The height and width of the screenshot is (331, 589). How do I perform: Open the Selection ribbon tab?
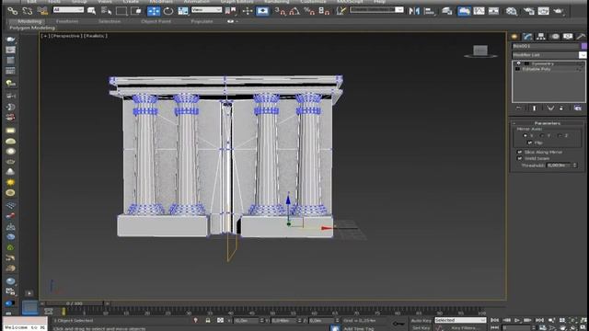pos(110,21)
